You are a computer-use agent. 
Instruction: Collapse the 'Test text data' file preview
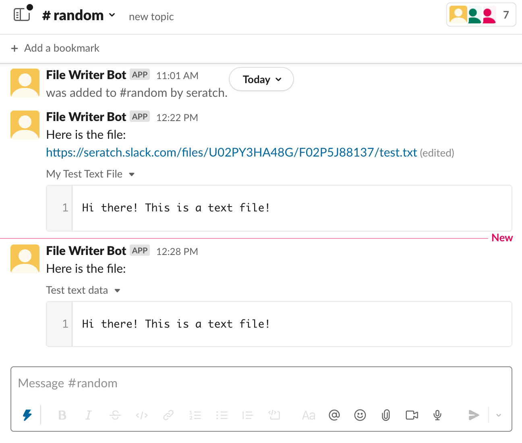tap(117, 290)
